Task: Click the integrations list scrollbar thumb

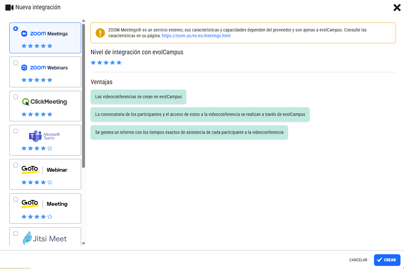Action: [84, 96]
